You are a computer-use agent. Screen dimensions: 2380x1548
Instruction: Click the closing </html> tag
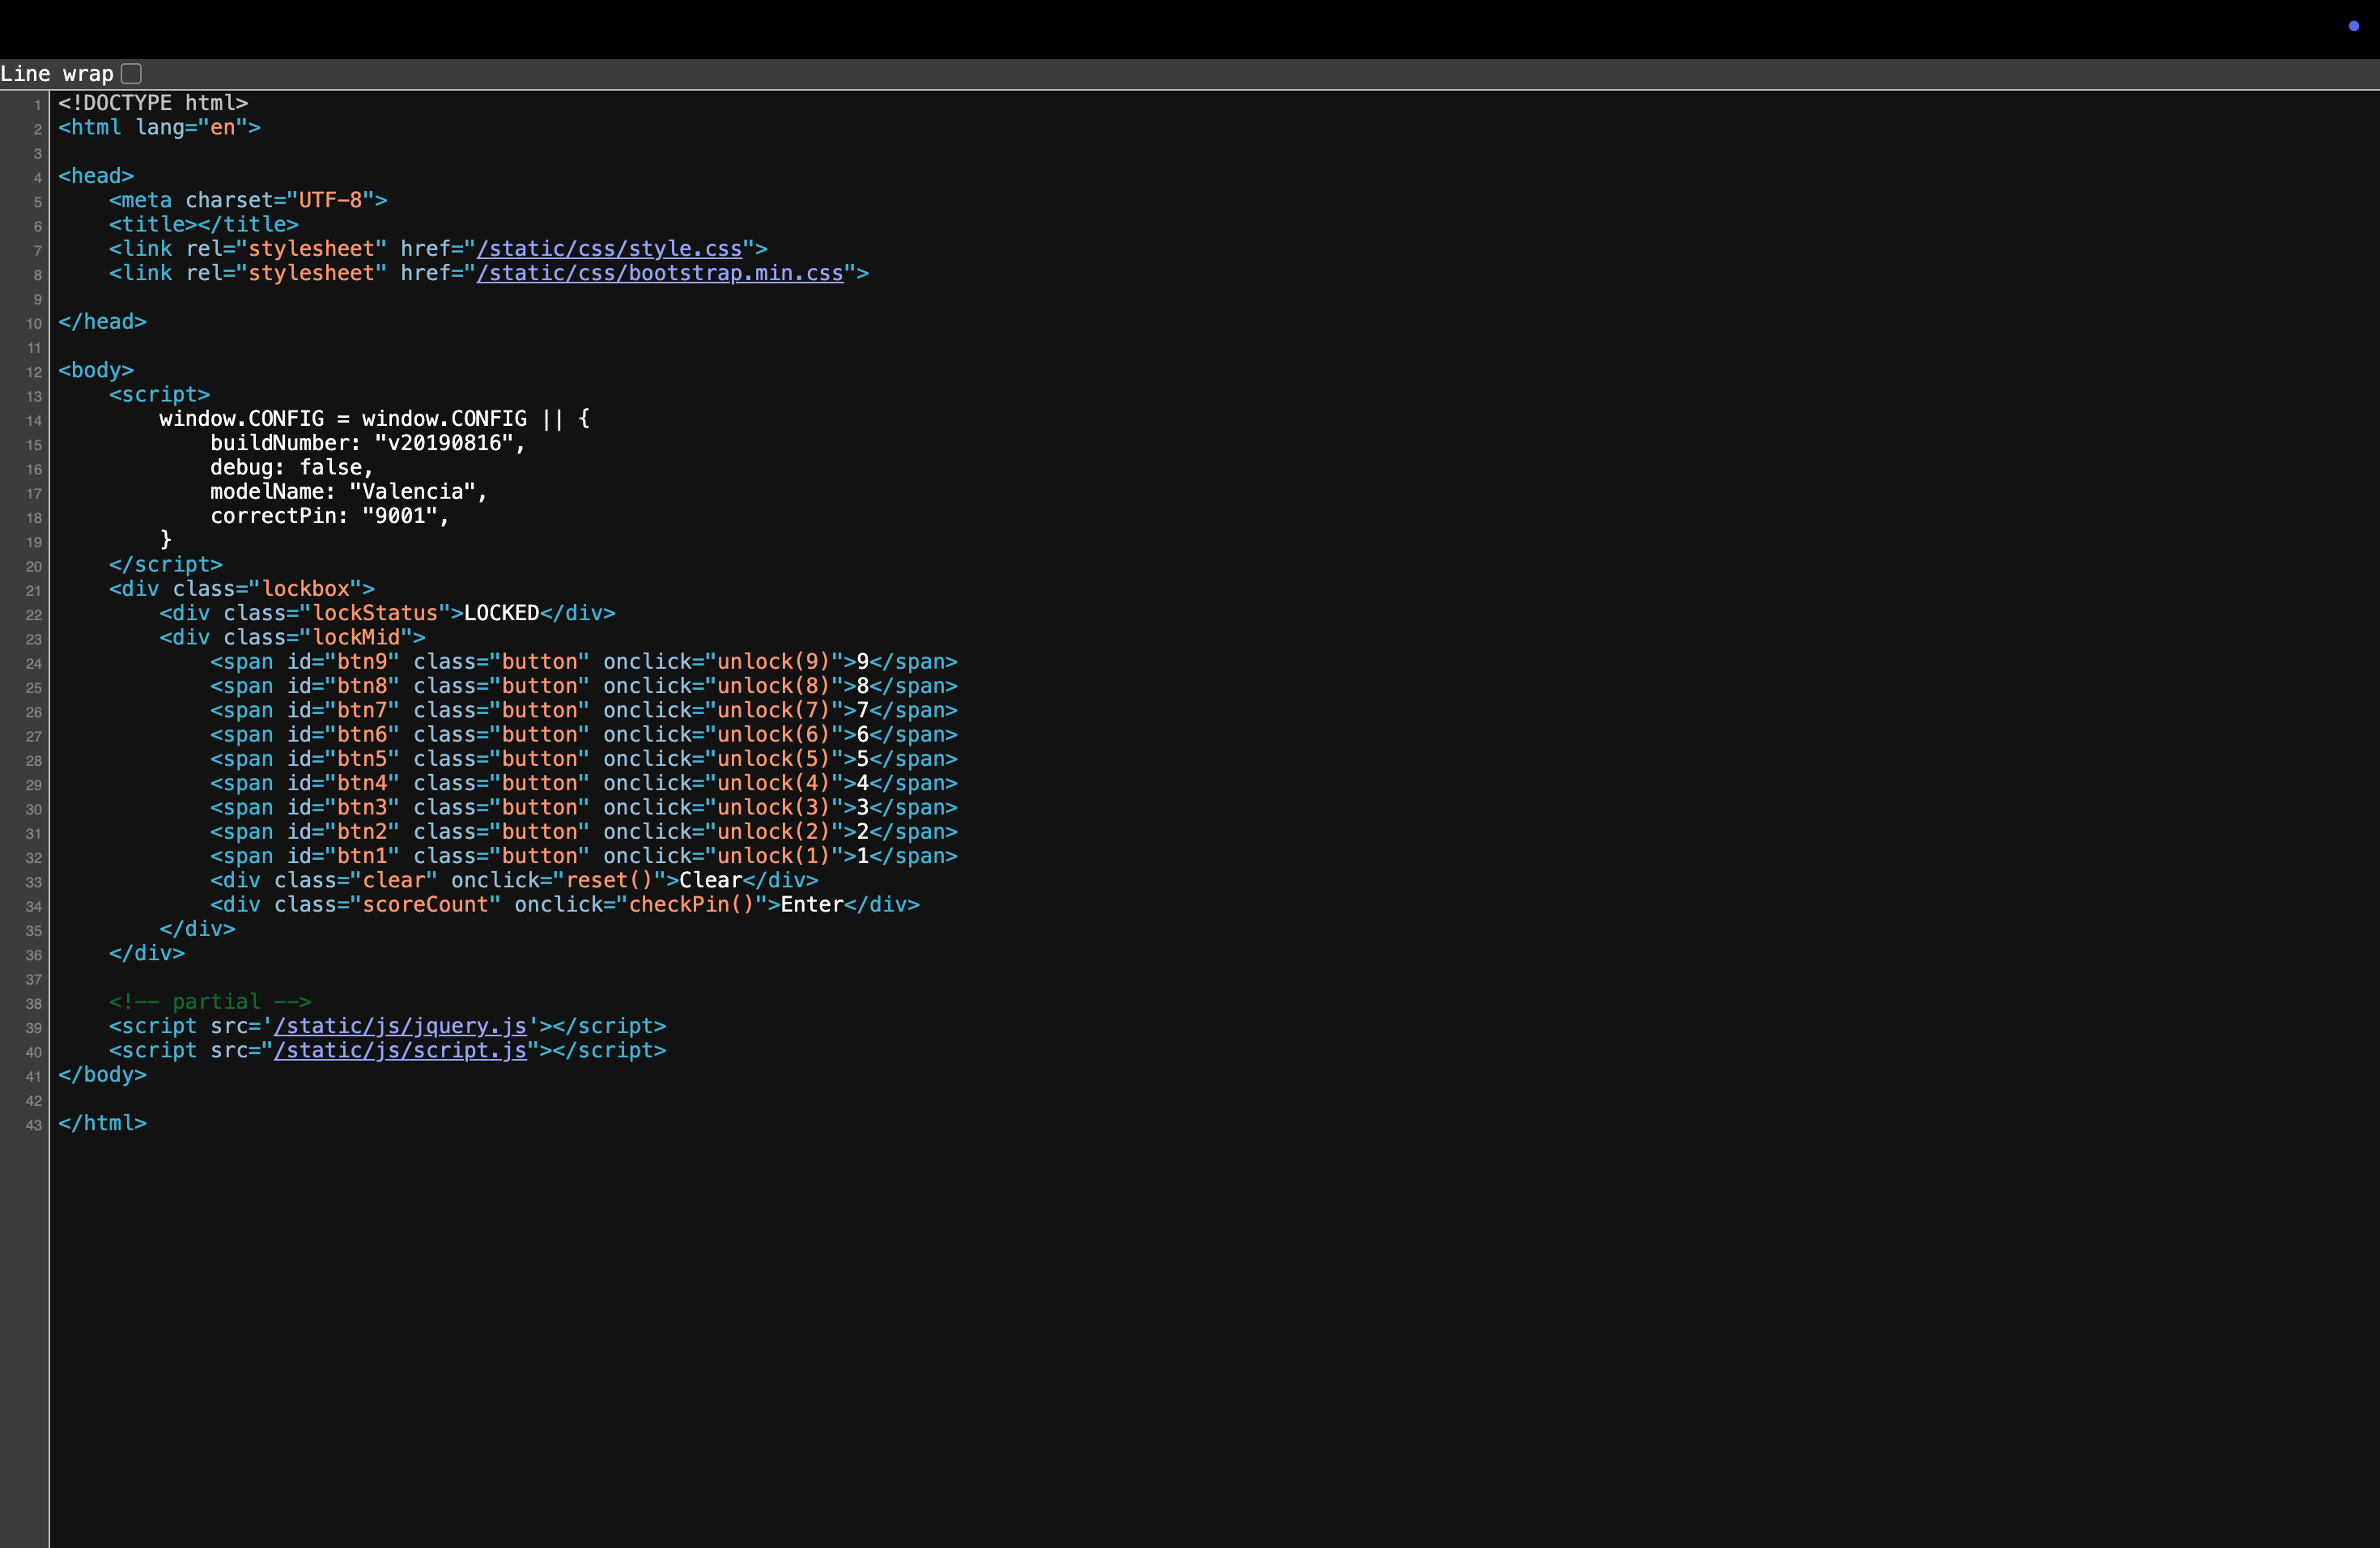(102, 1123)
